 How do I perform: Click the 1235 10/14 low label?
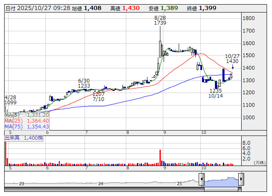coord(216,93)
